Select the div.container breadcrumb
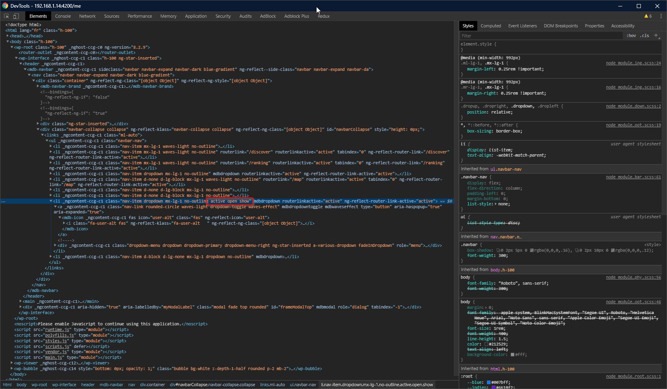Viewport: 667px width, 389px height. click(x=152, y=385)
